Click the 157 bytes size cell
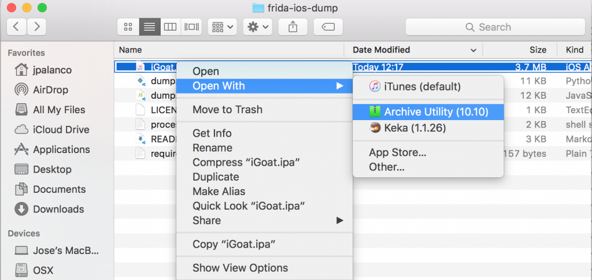 point(524,154)
